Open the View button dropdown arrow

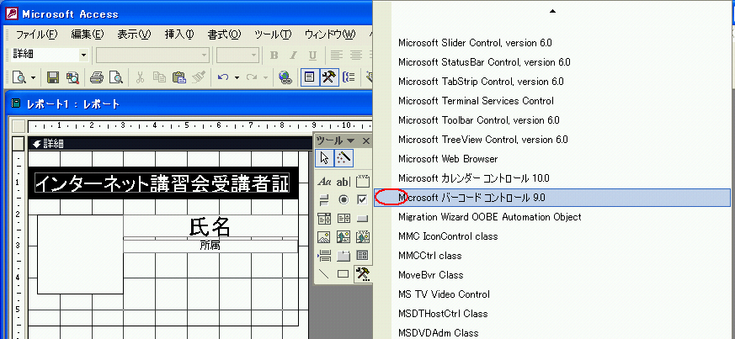[x=33, y=77]
